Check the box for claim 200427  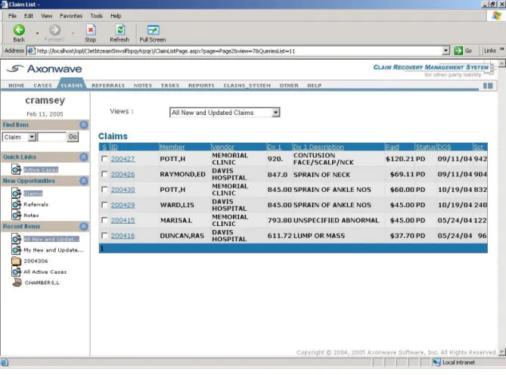(x=104, y=159)
